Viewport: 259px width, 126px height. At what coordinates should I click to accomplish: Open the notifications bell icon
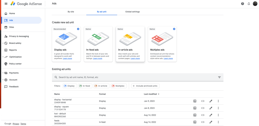point(249,4)
